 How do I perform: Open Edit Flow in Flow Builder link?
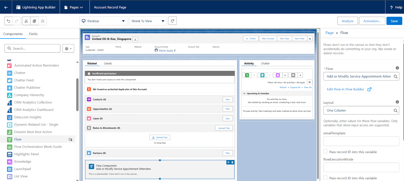pyautogui.click(x=349, y=89)
